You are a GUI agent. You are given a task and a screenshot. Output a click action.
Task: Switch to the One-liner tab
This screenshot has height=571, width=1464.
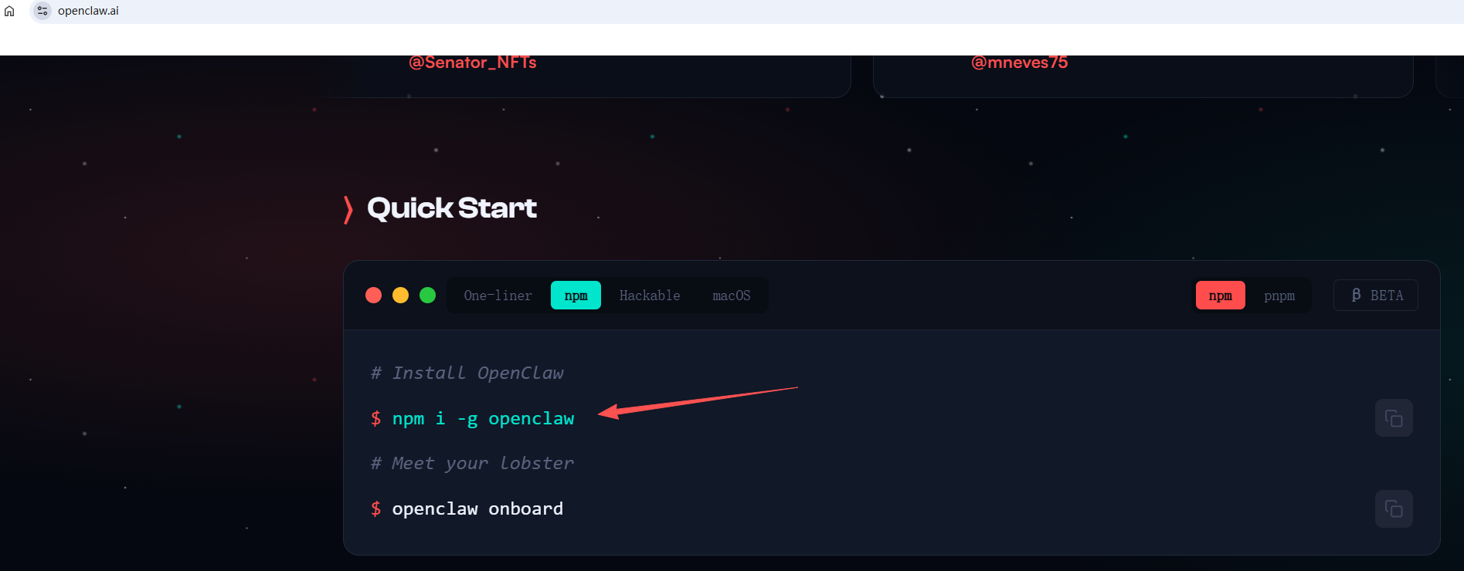pos(498,296)
